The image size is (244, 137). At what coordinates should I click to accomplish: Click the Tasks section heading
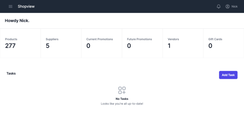click(x=11, y=73)
